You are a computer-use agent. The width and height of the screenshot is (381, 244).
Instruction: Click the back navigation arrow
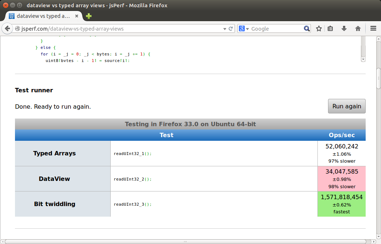pyautogui.click(x=7, y=28)
